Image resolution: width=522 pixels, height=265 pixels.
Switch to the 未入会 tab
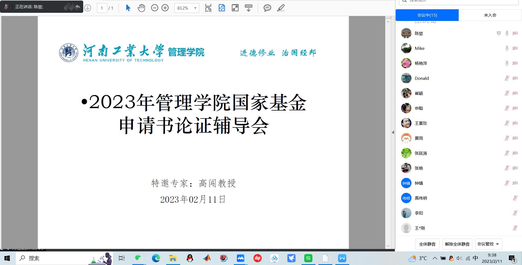coord(490,15)
